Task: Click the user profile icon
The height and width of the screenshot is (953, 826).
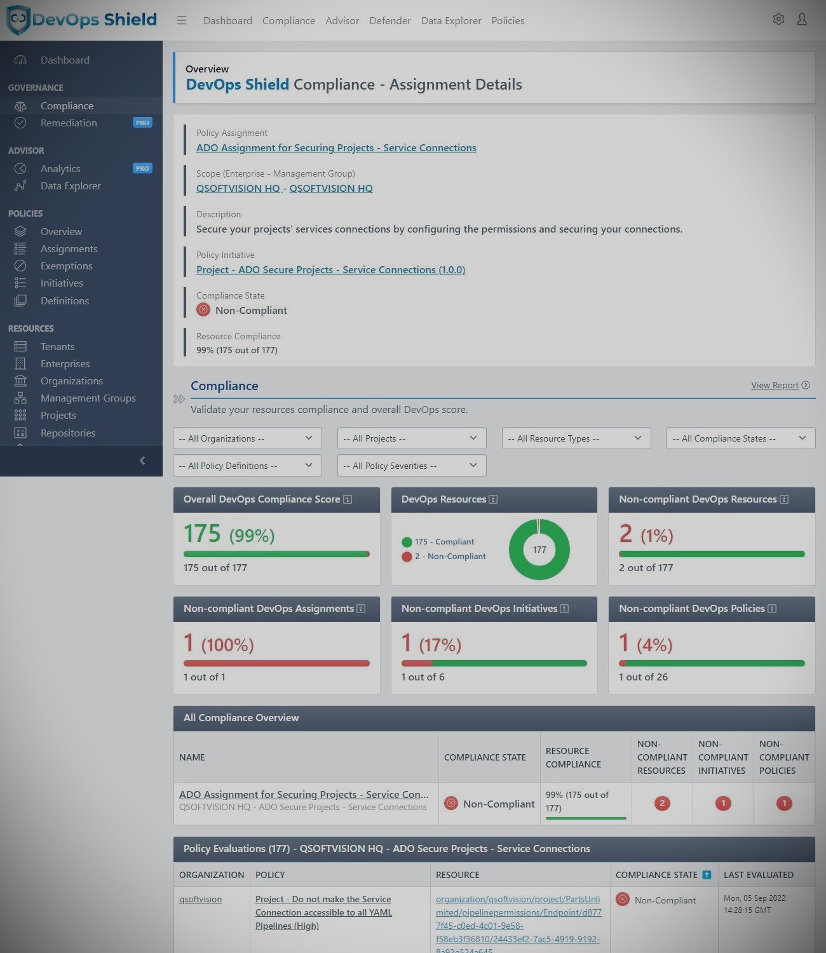Action: [x=802, y=20]
